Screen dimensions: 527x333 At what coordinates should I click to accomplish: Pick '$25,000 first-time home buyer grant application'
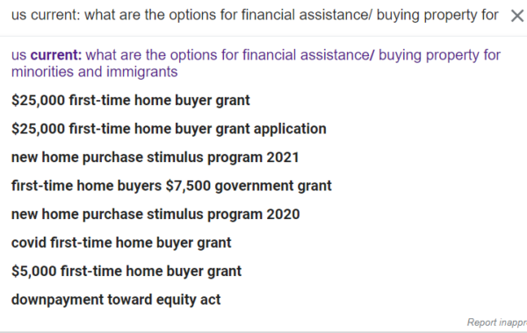pos(169,129)
